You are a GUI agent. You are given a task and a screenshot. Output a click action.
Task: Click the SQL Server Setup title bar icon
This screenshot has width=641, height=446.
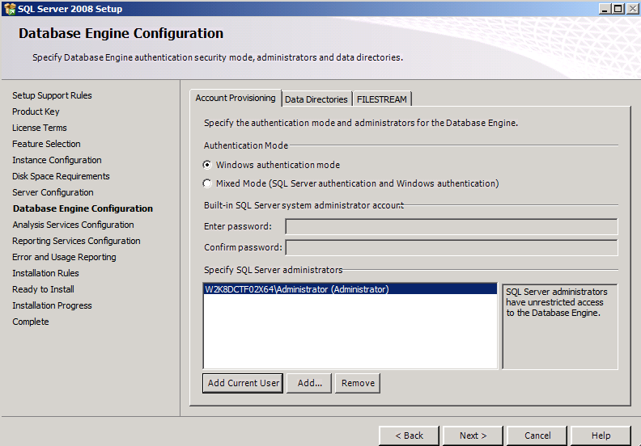(x=10, y=9)
